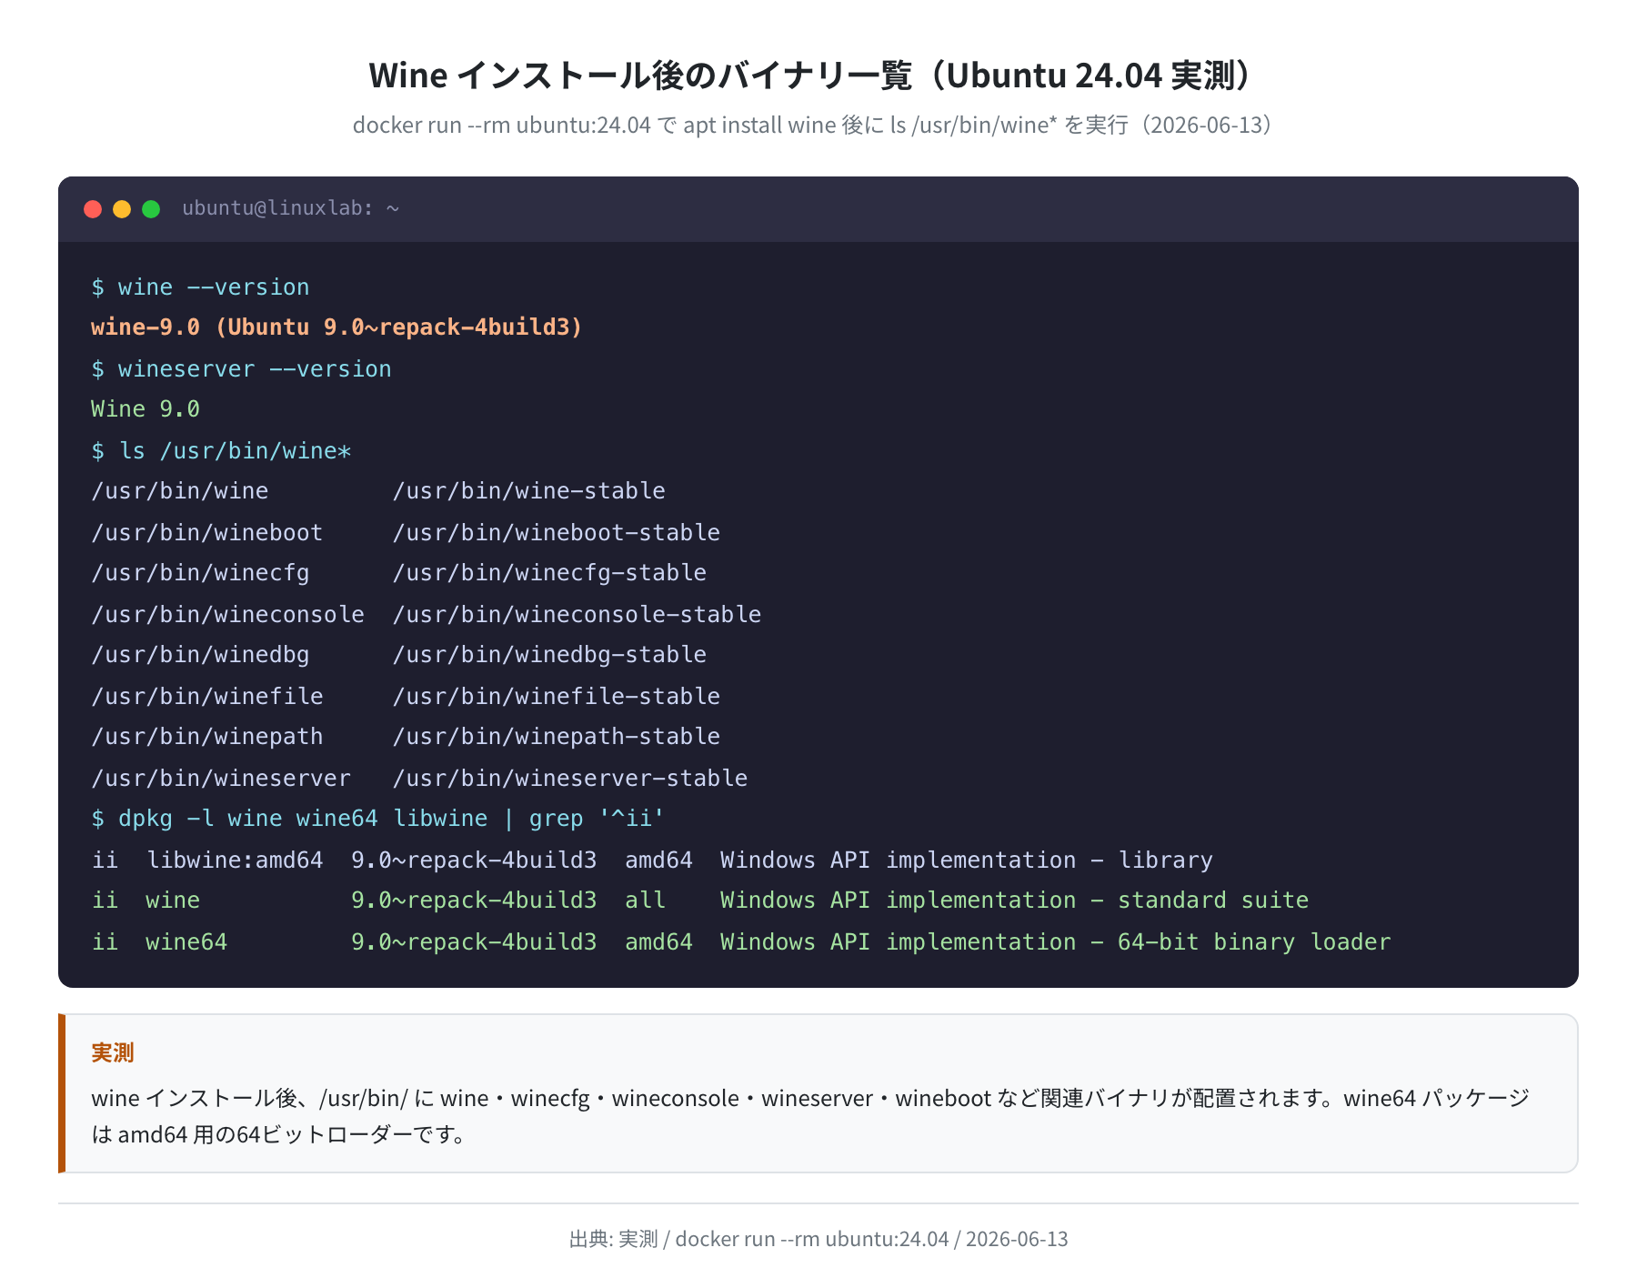
Task: Click 'Windows API implementation - library' description
Action: click(x=967, y=860)
